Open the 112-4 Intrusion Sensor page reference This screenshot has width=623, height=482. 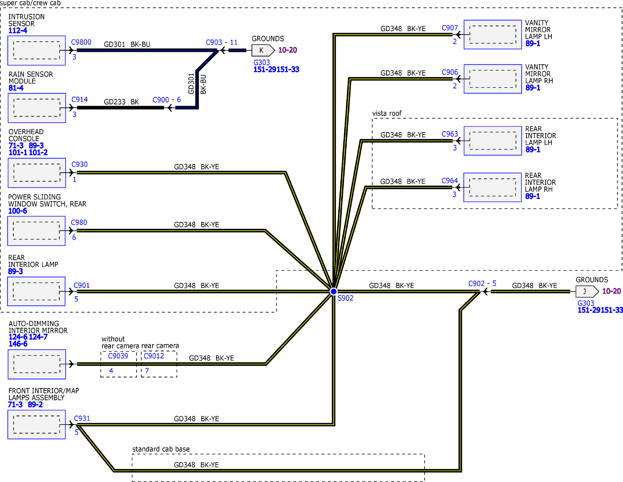[x=18, y=31]
